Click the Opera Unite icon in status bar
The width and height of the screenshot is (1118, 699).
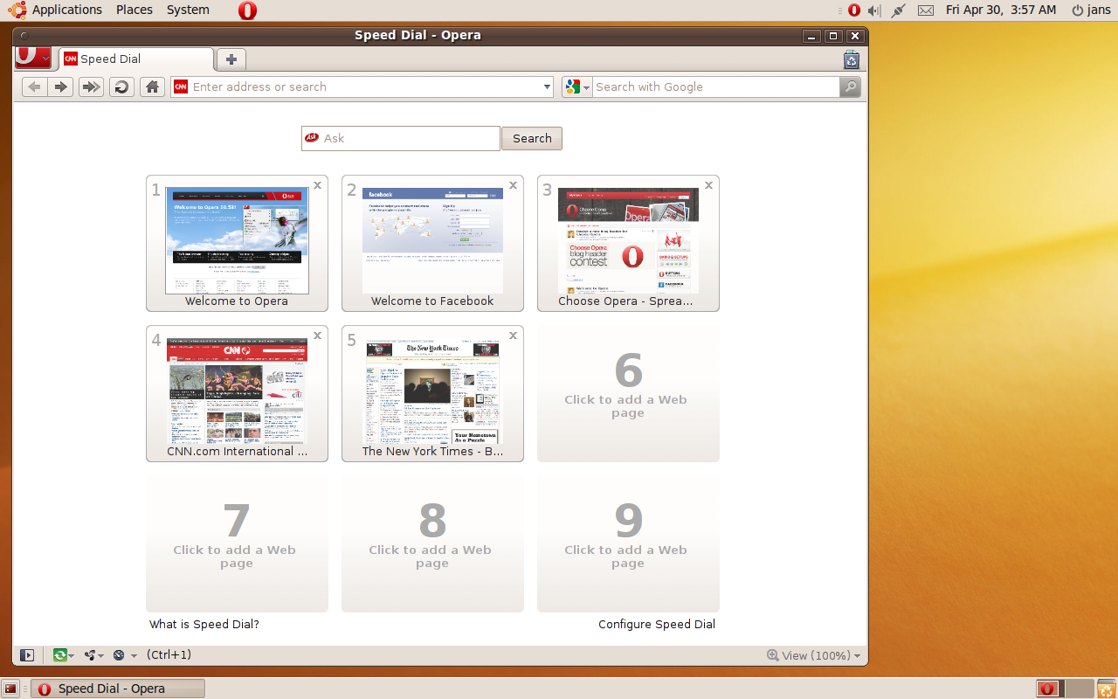coord(90,654)
